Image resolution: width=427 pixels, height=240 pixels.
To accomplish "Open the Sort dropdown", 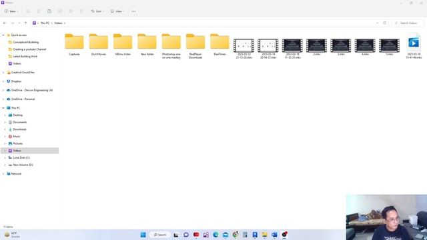I will click(97, 11).
